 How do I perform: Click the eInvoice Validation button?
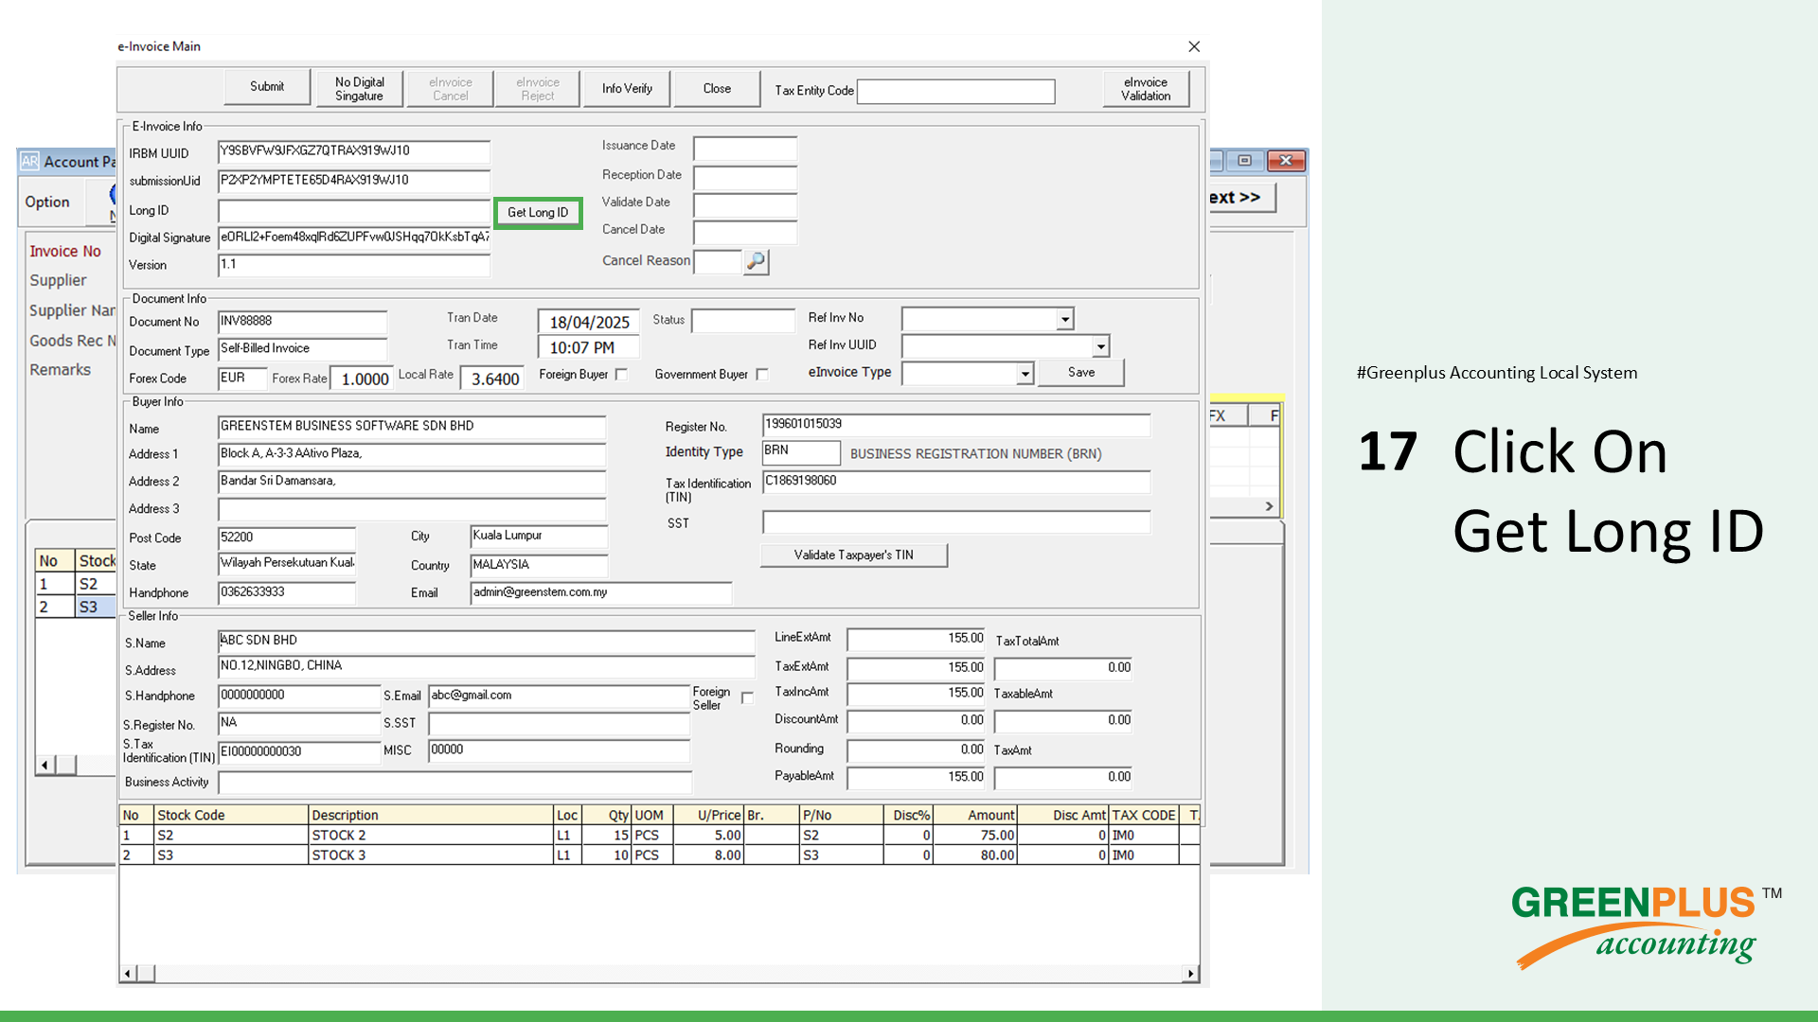[x=1146, y=89]
